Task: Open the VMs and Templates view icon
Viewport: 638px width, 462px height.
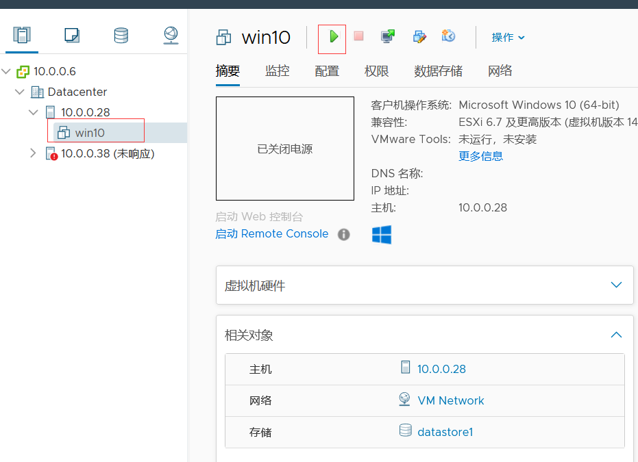Action: (x=72, y=35)
